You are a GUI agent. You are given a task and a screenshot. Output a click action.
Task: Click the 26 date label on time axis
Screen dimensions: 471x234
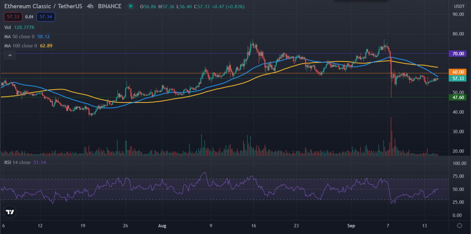pyautogui.click(x=126, y=226)
